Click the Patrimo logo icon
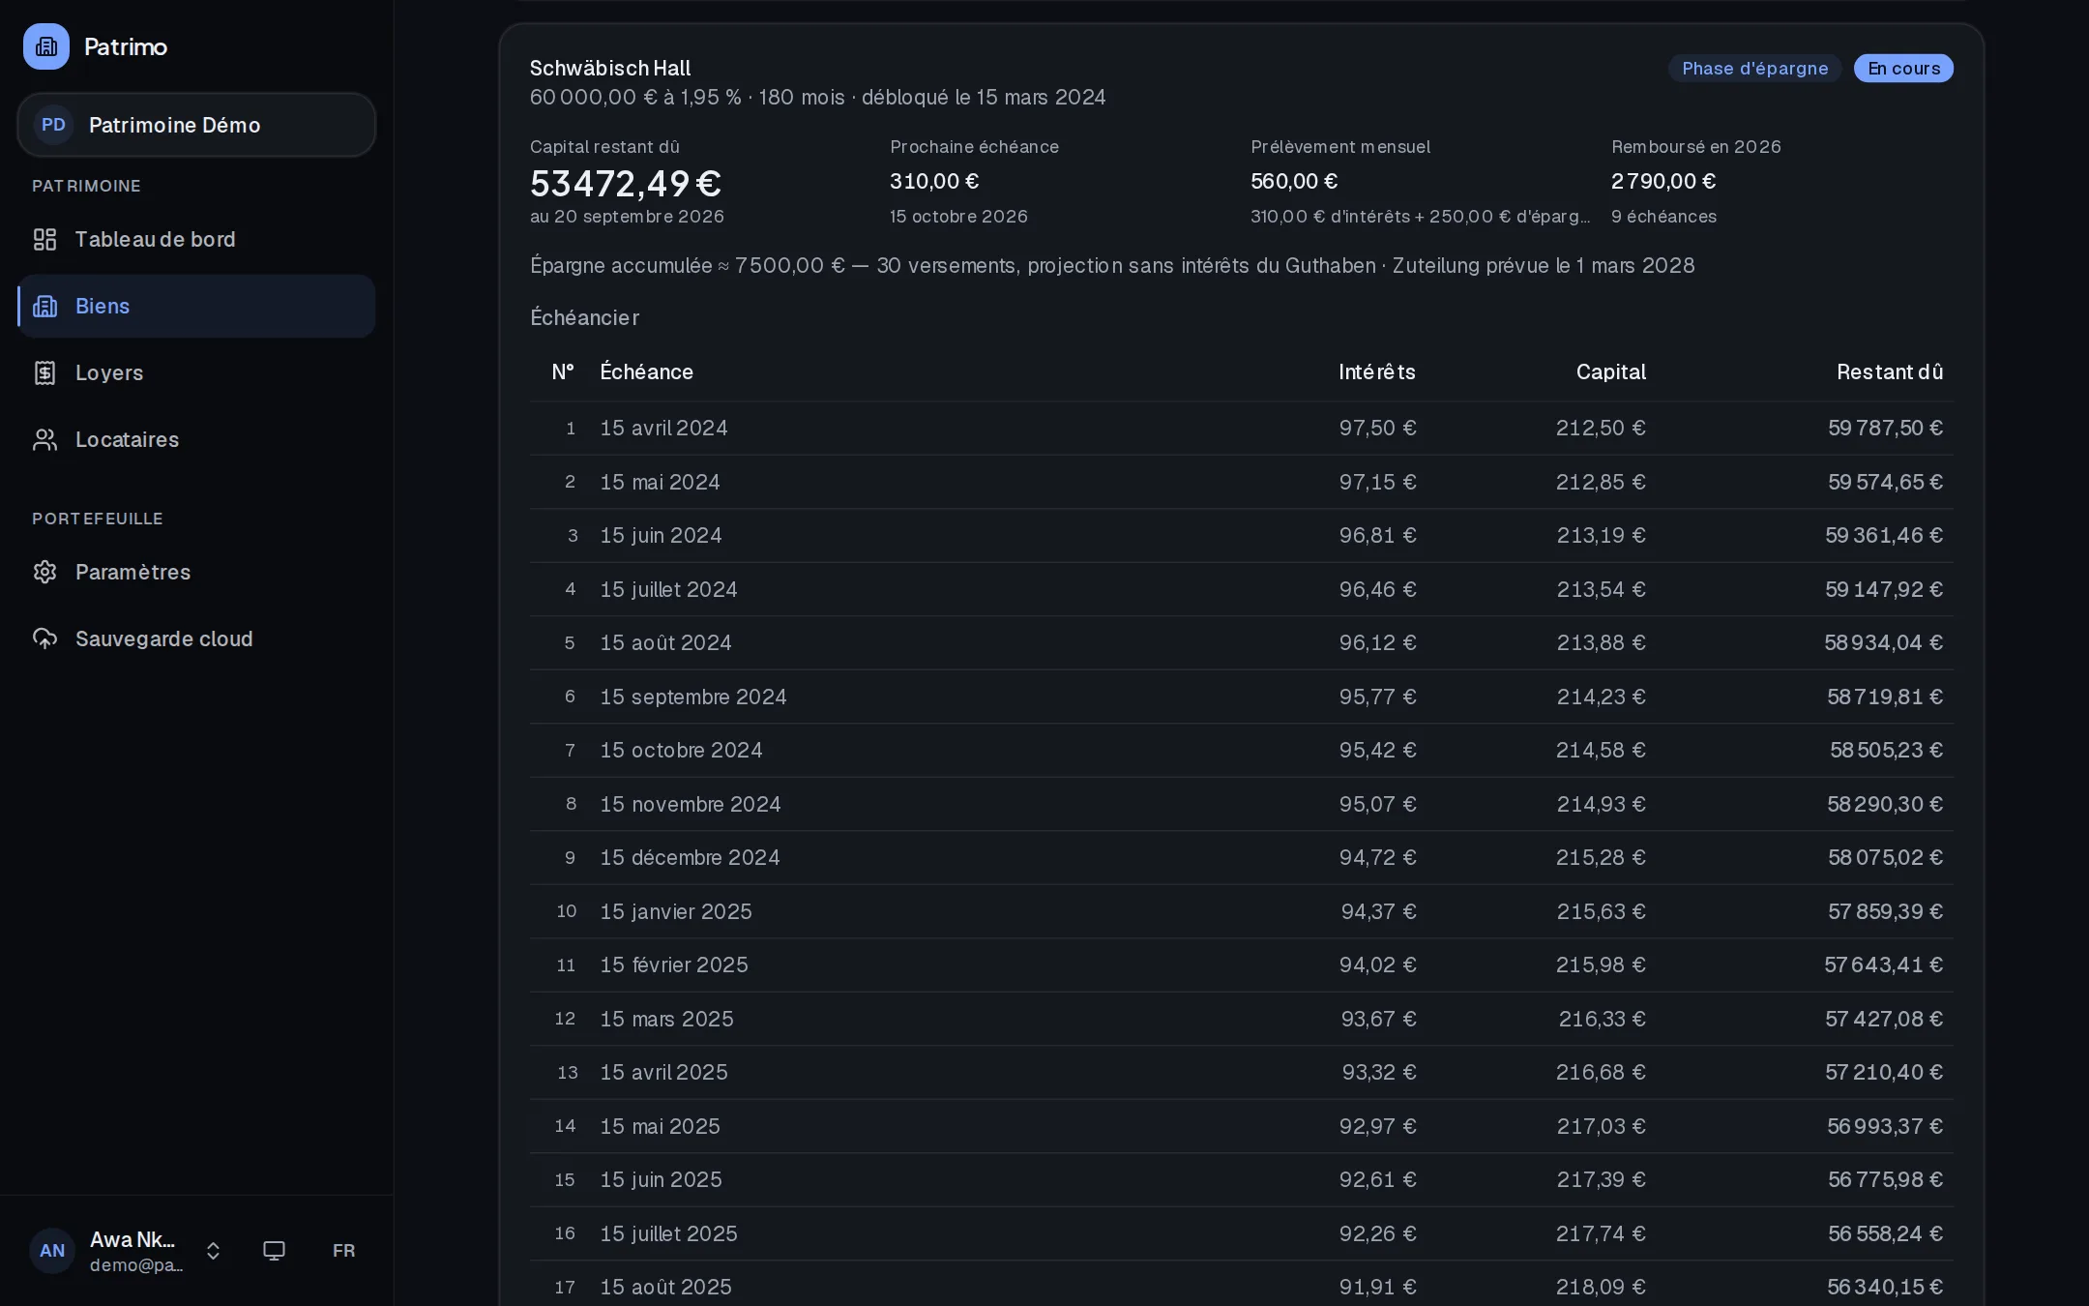2089x1306 pixels. pos(46,46)
